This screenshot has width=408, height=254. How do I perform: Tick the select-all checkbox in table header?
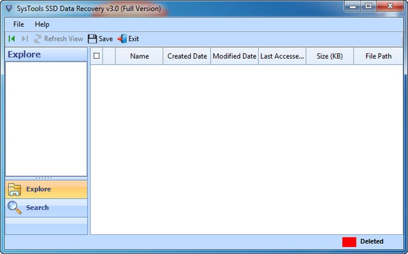tap(96, 56)
